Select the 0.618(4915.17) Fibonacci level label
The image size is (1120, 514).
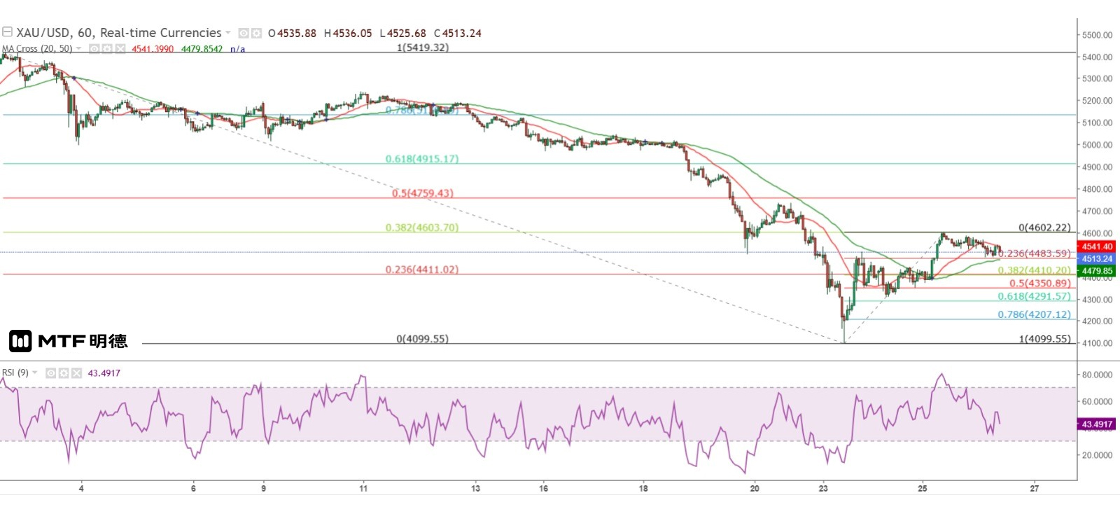click(421, 159)
